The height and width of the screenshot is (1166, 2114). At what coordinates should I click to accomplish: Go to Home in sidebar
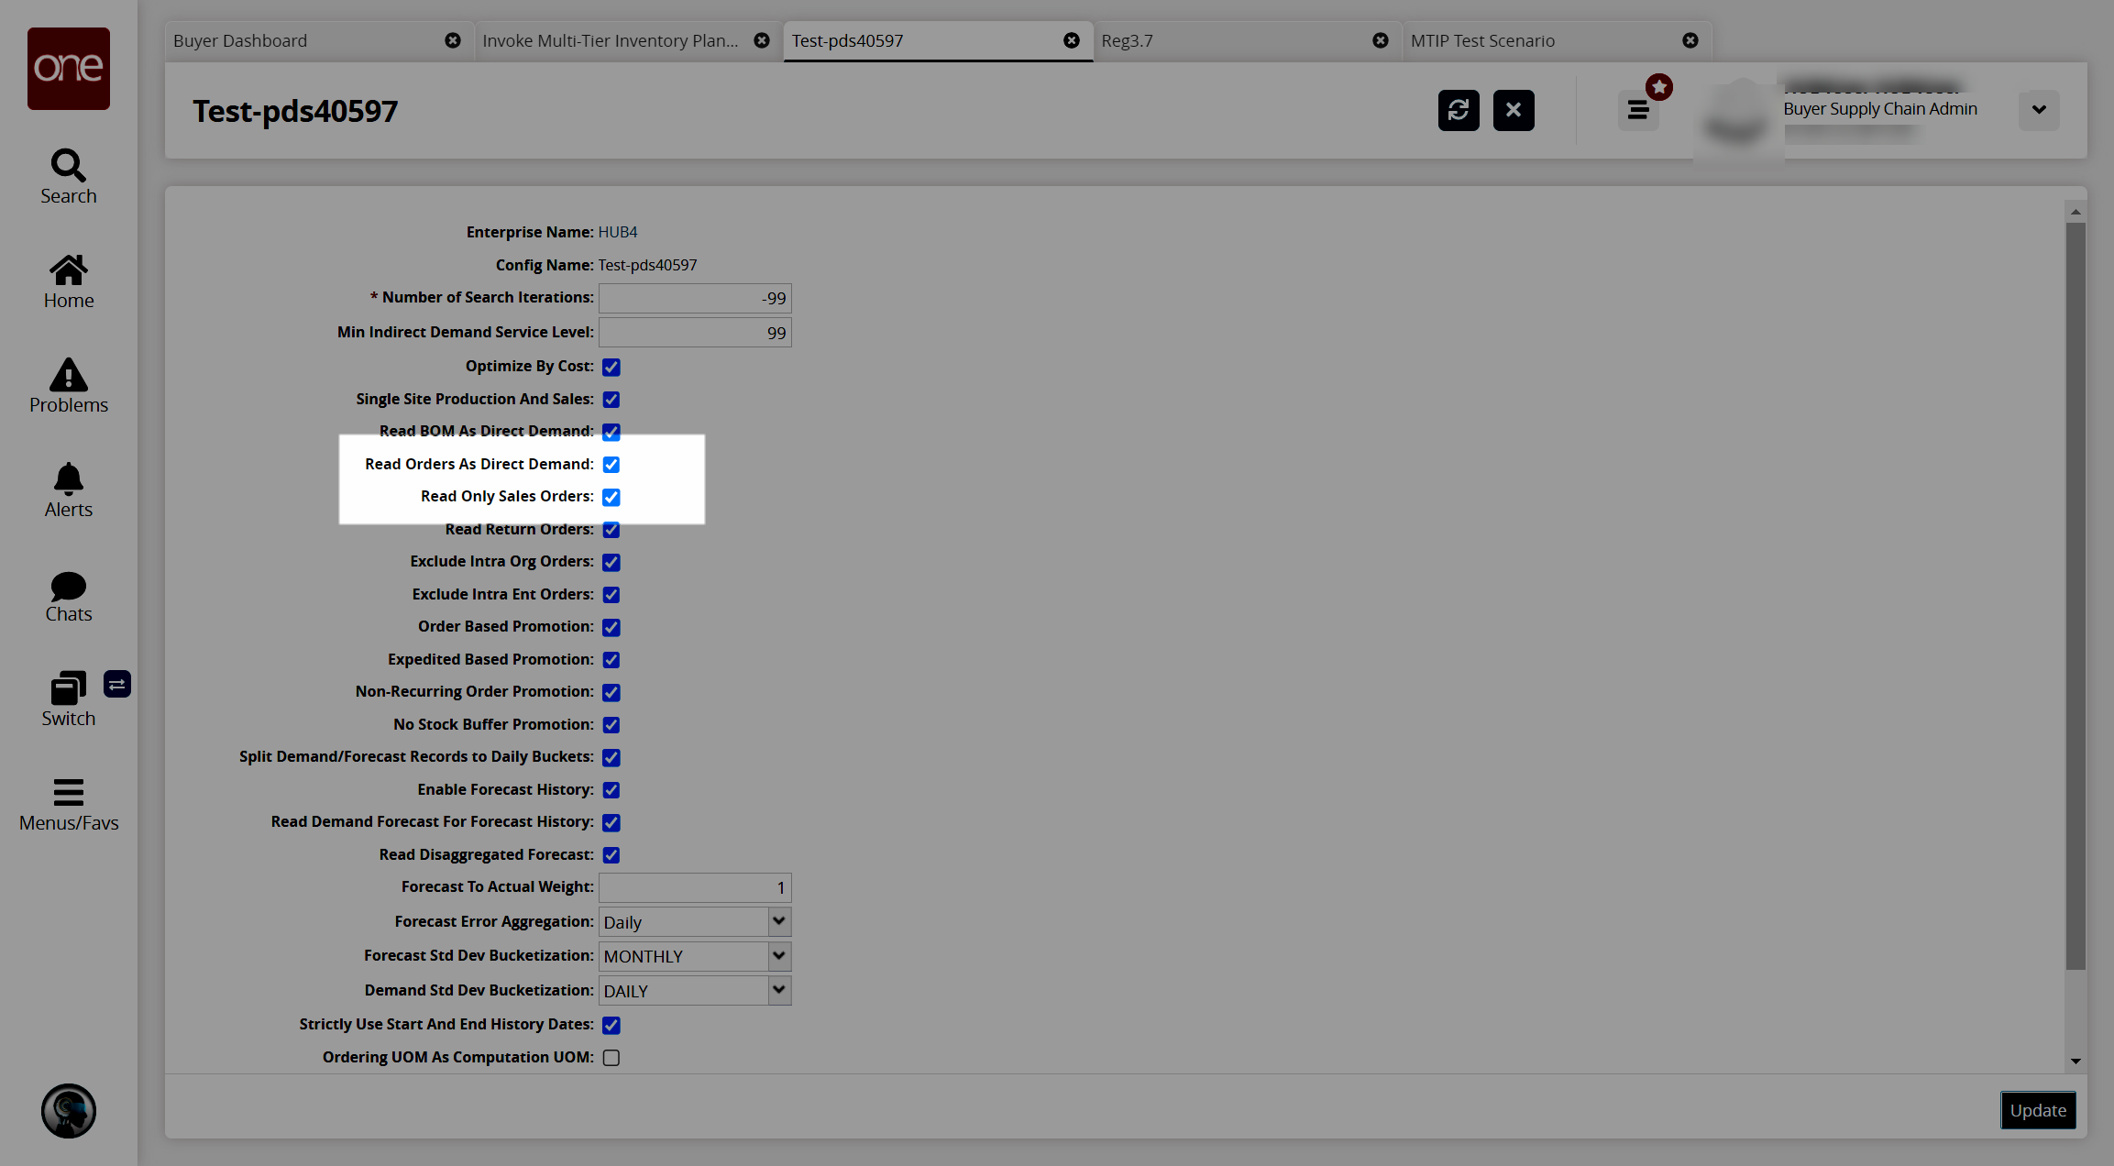[68, 281]
